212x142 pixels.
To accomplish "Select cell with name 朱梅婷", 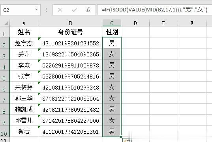I will (24, 88).
